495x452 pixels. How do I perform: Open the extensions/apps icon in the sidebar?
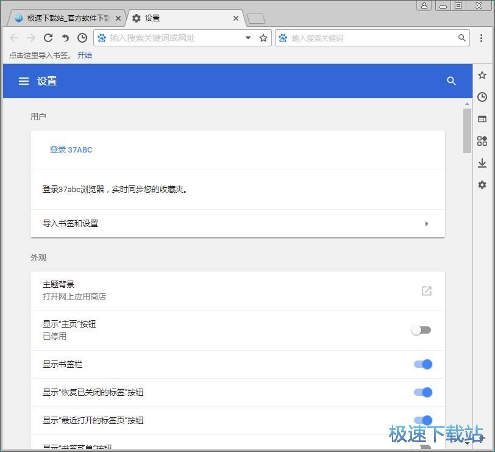[482, 140]
